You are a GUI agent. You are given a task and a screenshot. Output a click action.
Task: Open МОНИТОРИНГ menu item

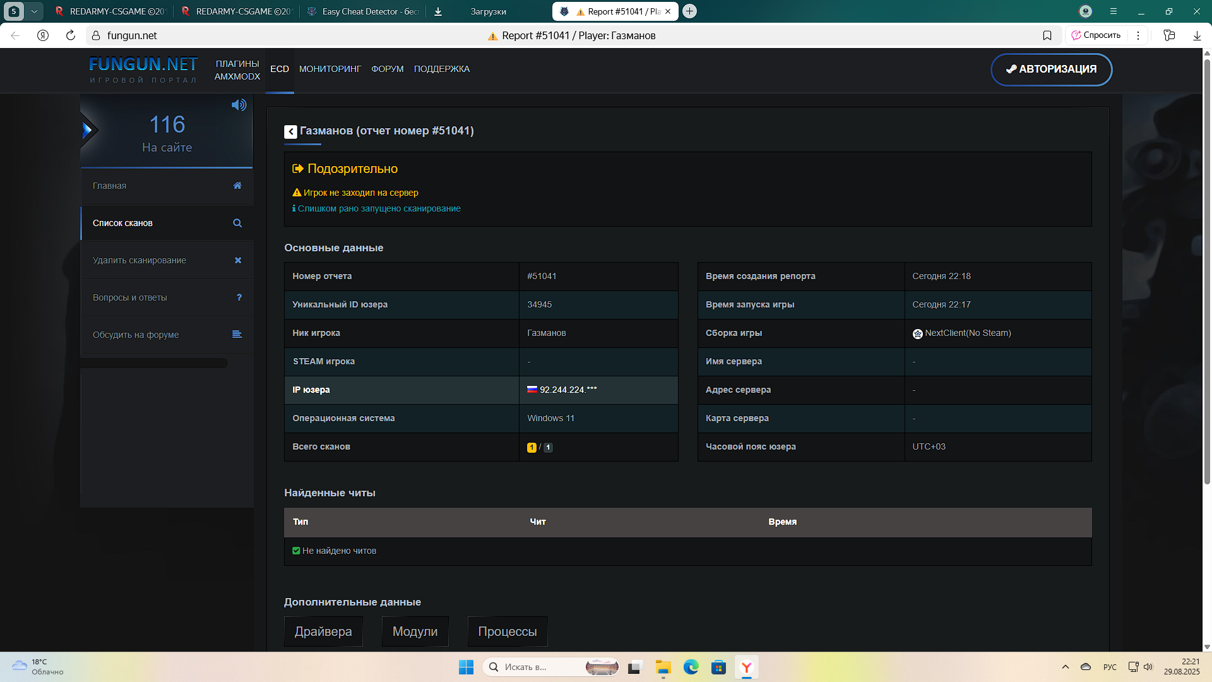point(330,69)
